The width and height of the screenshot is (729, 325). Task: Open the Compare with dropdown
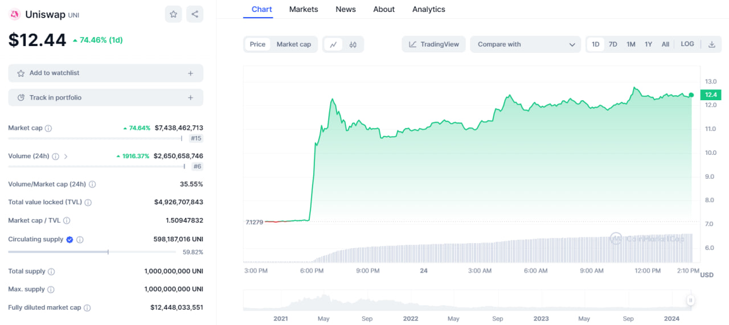[525, 44]
